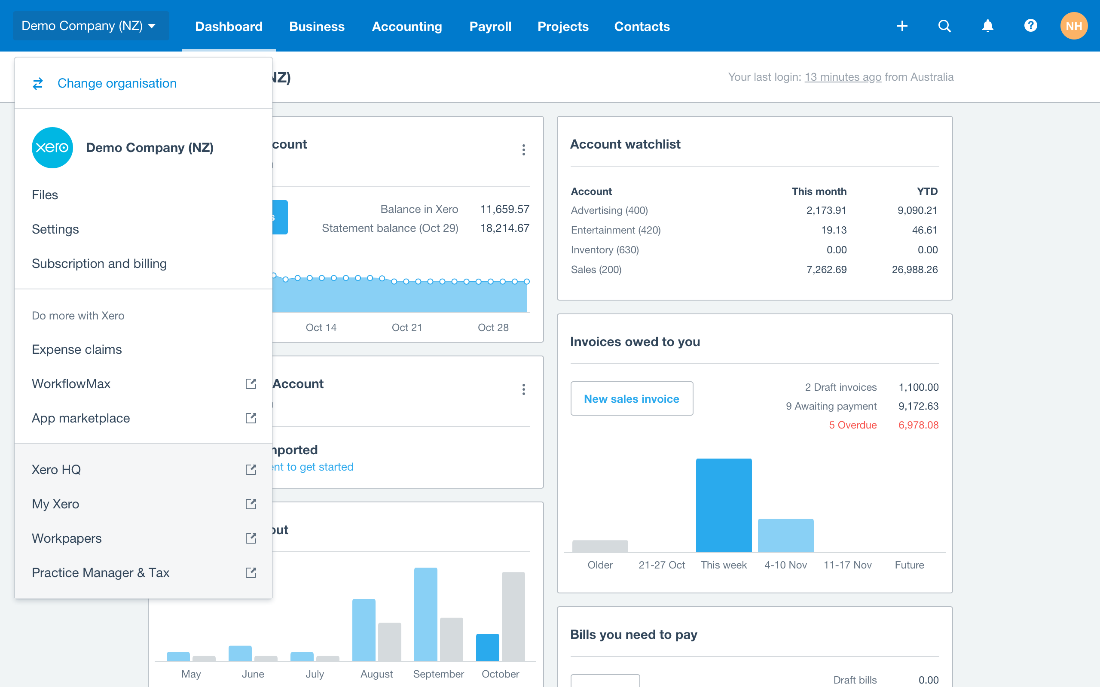Viewport: 1100px width, 687px height.
Task: Click the 2 Draft invoices link
Action: tap(840, 387)
